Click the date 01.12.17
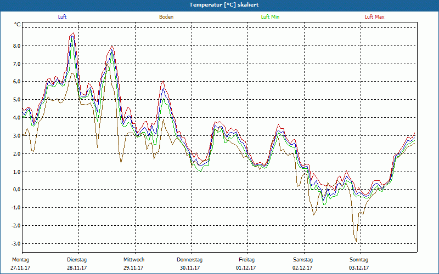This screenshot has height=274, width=439. pos(246,268)
